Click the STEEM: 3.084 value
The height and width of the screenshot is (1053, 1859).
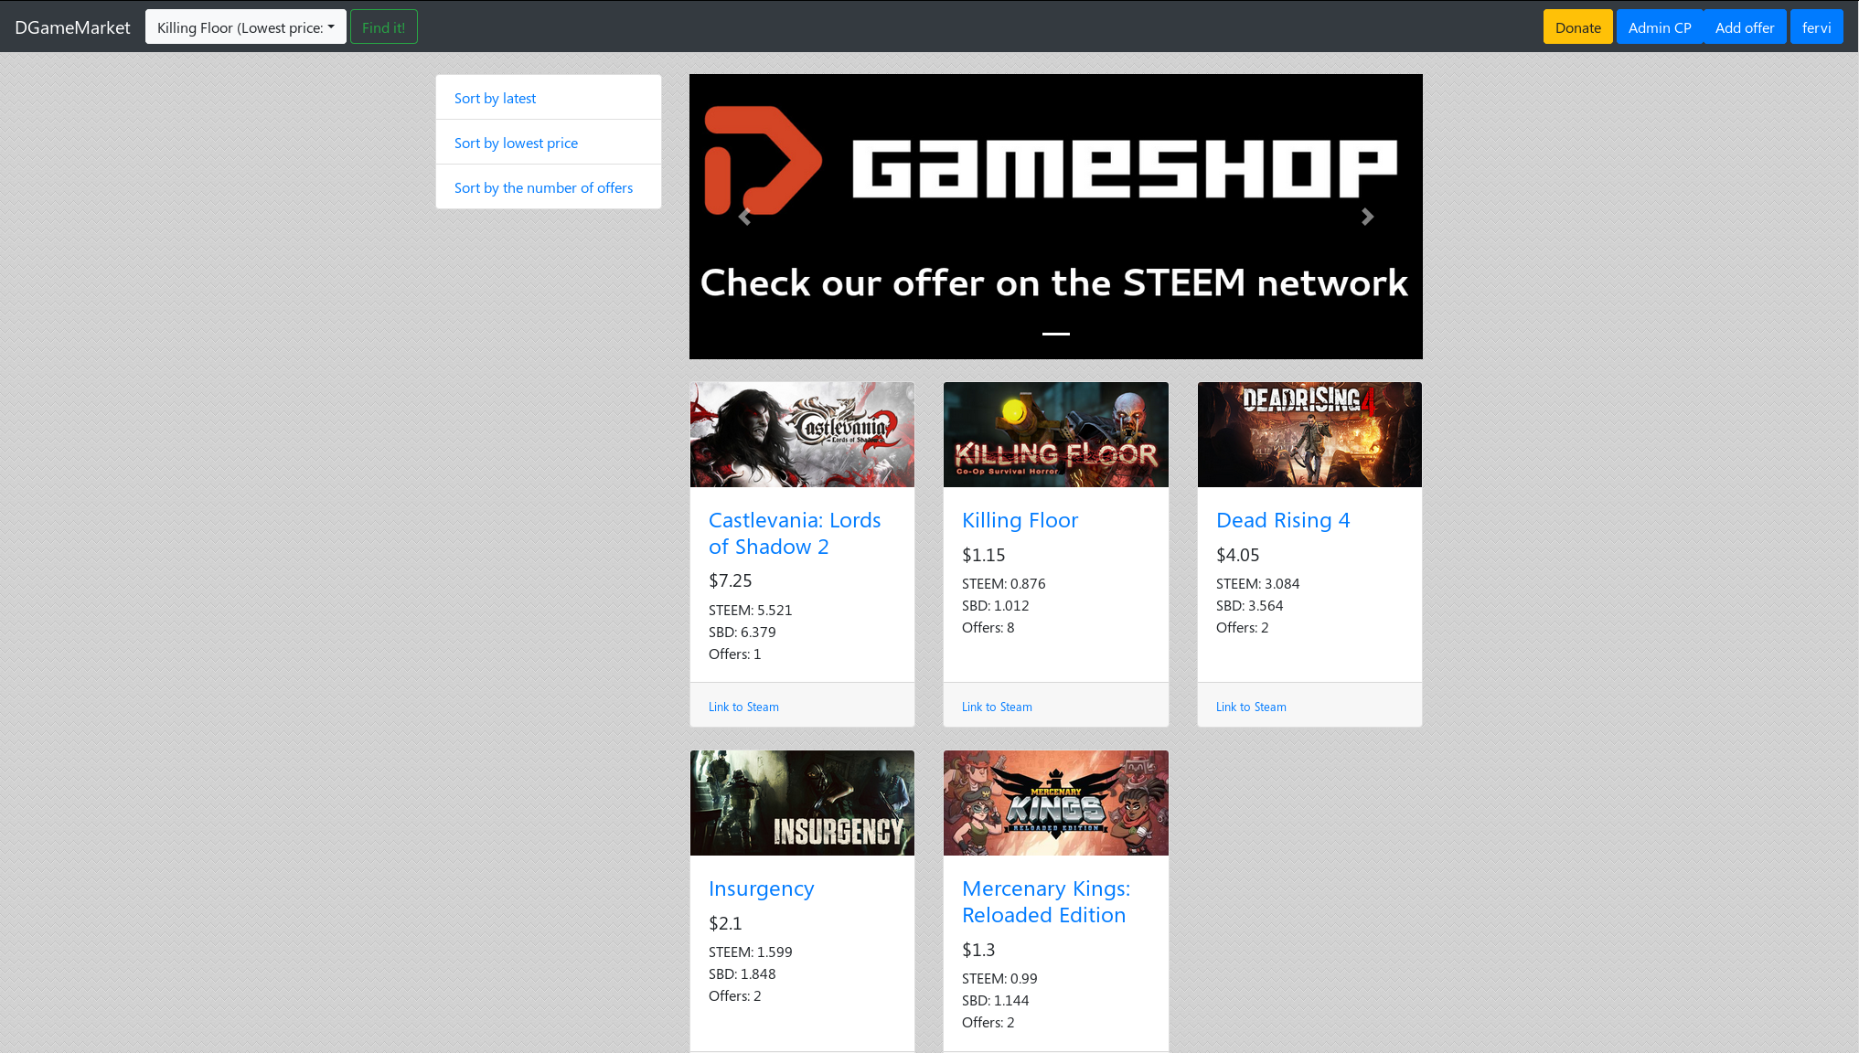1257,583
